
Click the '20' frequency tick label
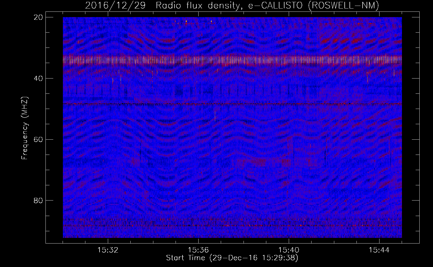pyautogui.click(x=38, y=17)
